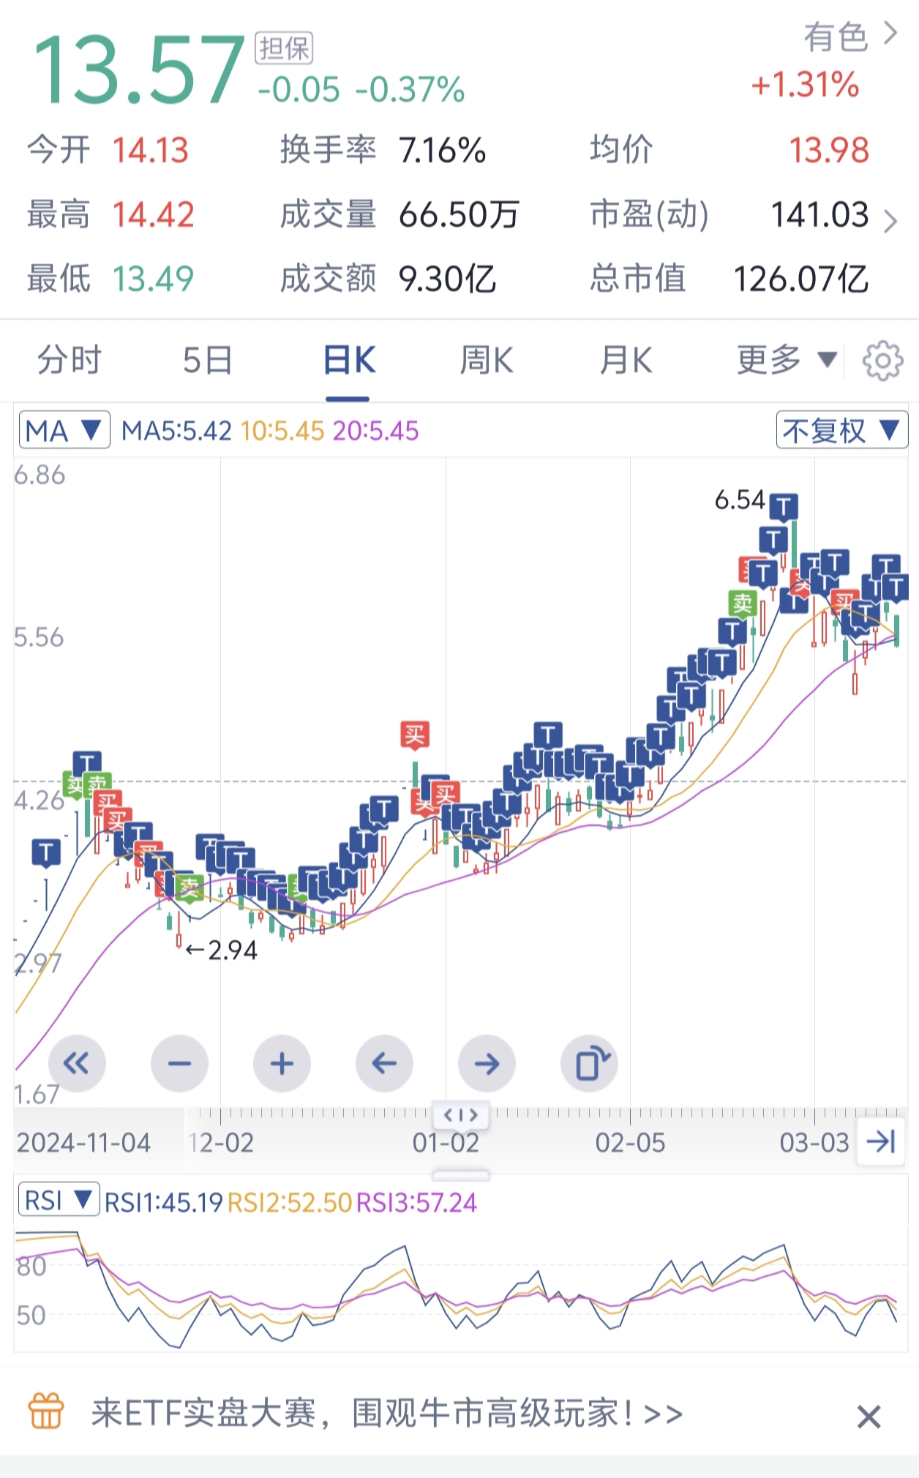This screenshot has height=1478, width=919.
Task: Shift chart right with arrow button
Action: point(487,1063)
